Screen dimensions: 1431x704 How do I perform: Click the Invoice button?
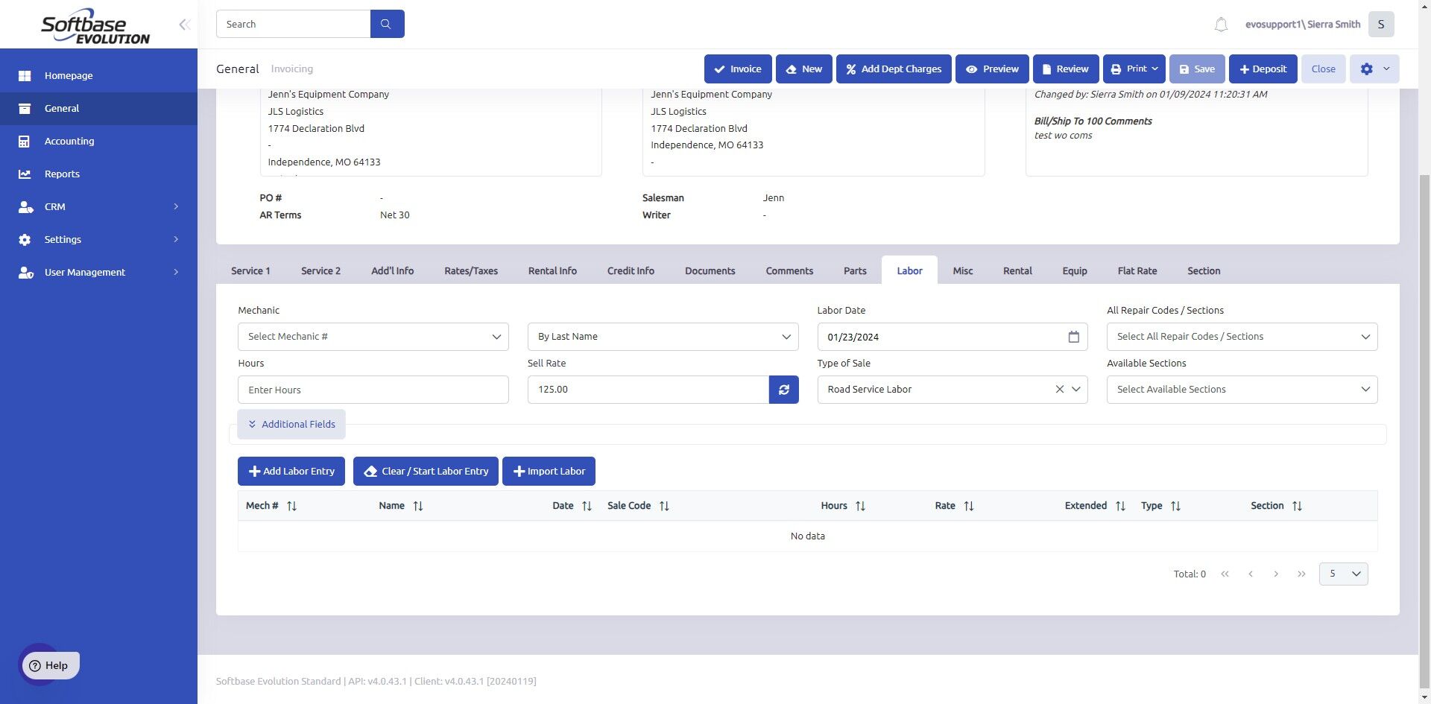pos(738,69)
